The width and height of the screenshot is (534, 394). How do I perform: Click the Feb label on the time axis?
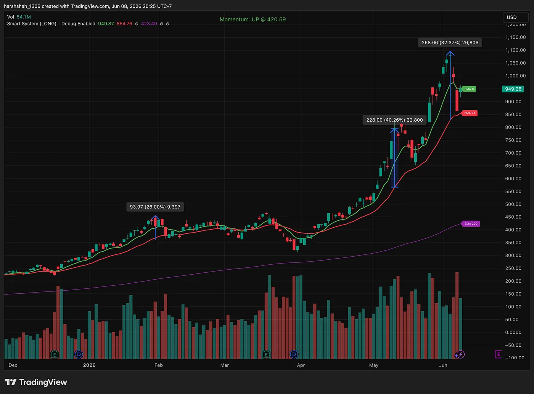tap(159, 365)
